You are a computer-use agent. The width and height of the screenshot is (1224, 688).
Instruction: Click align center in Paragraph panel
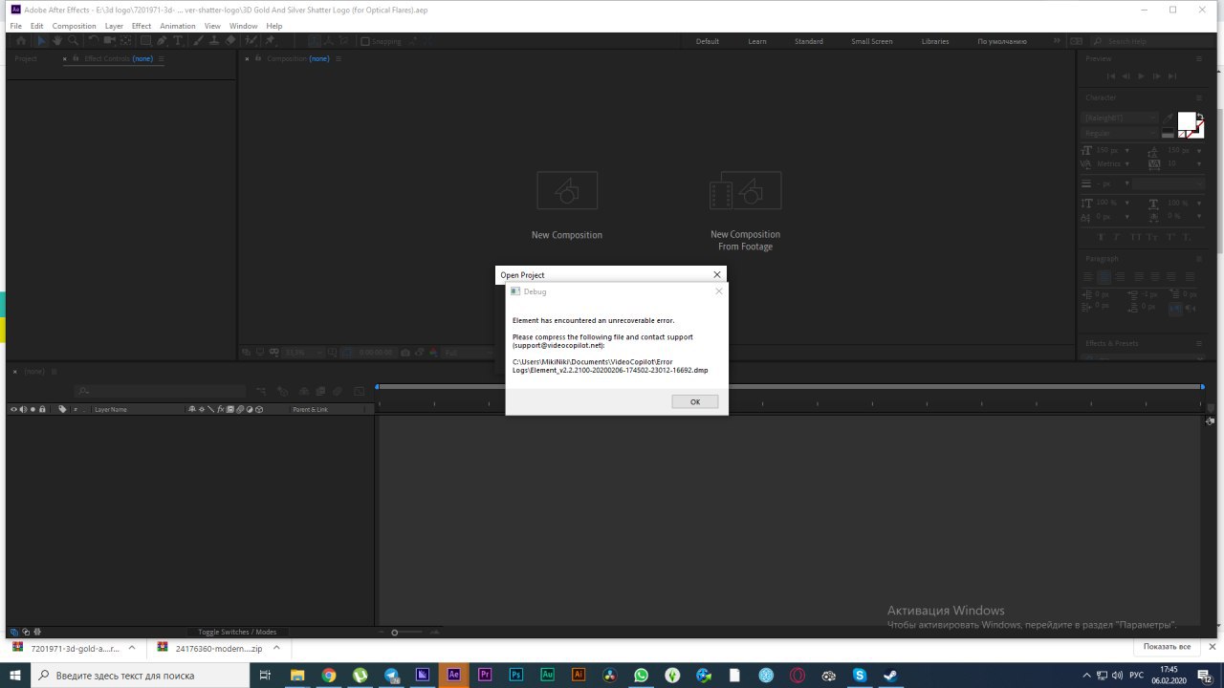pyautogui.click(x=1104, y=277)
